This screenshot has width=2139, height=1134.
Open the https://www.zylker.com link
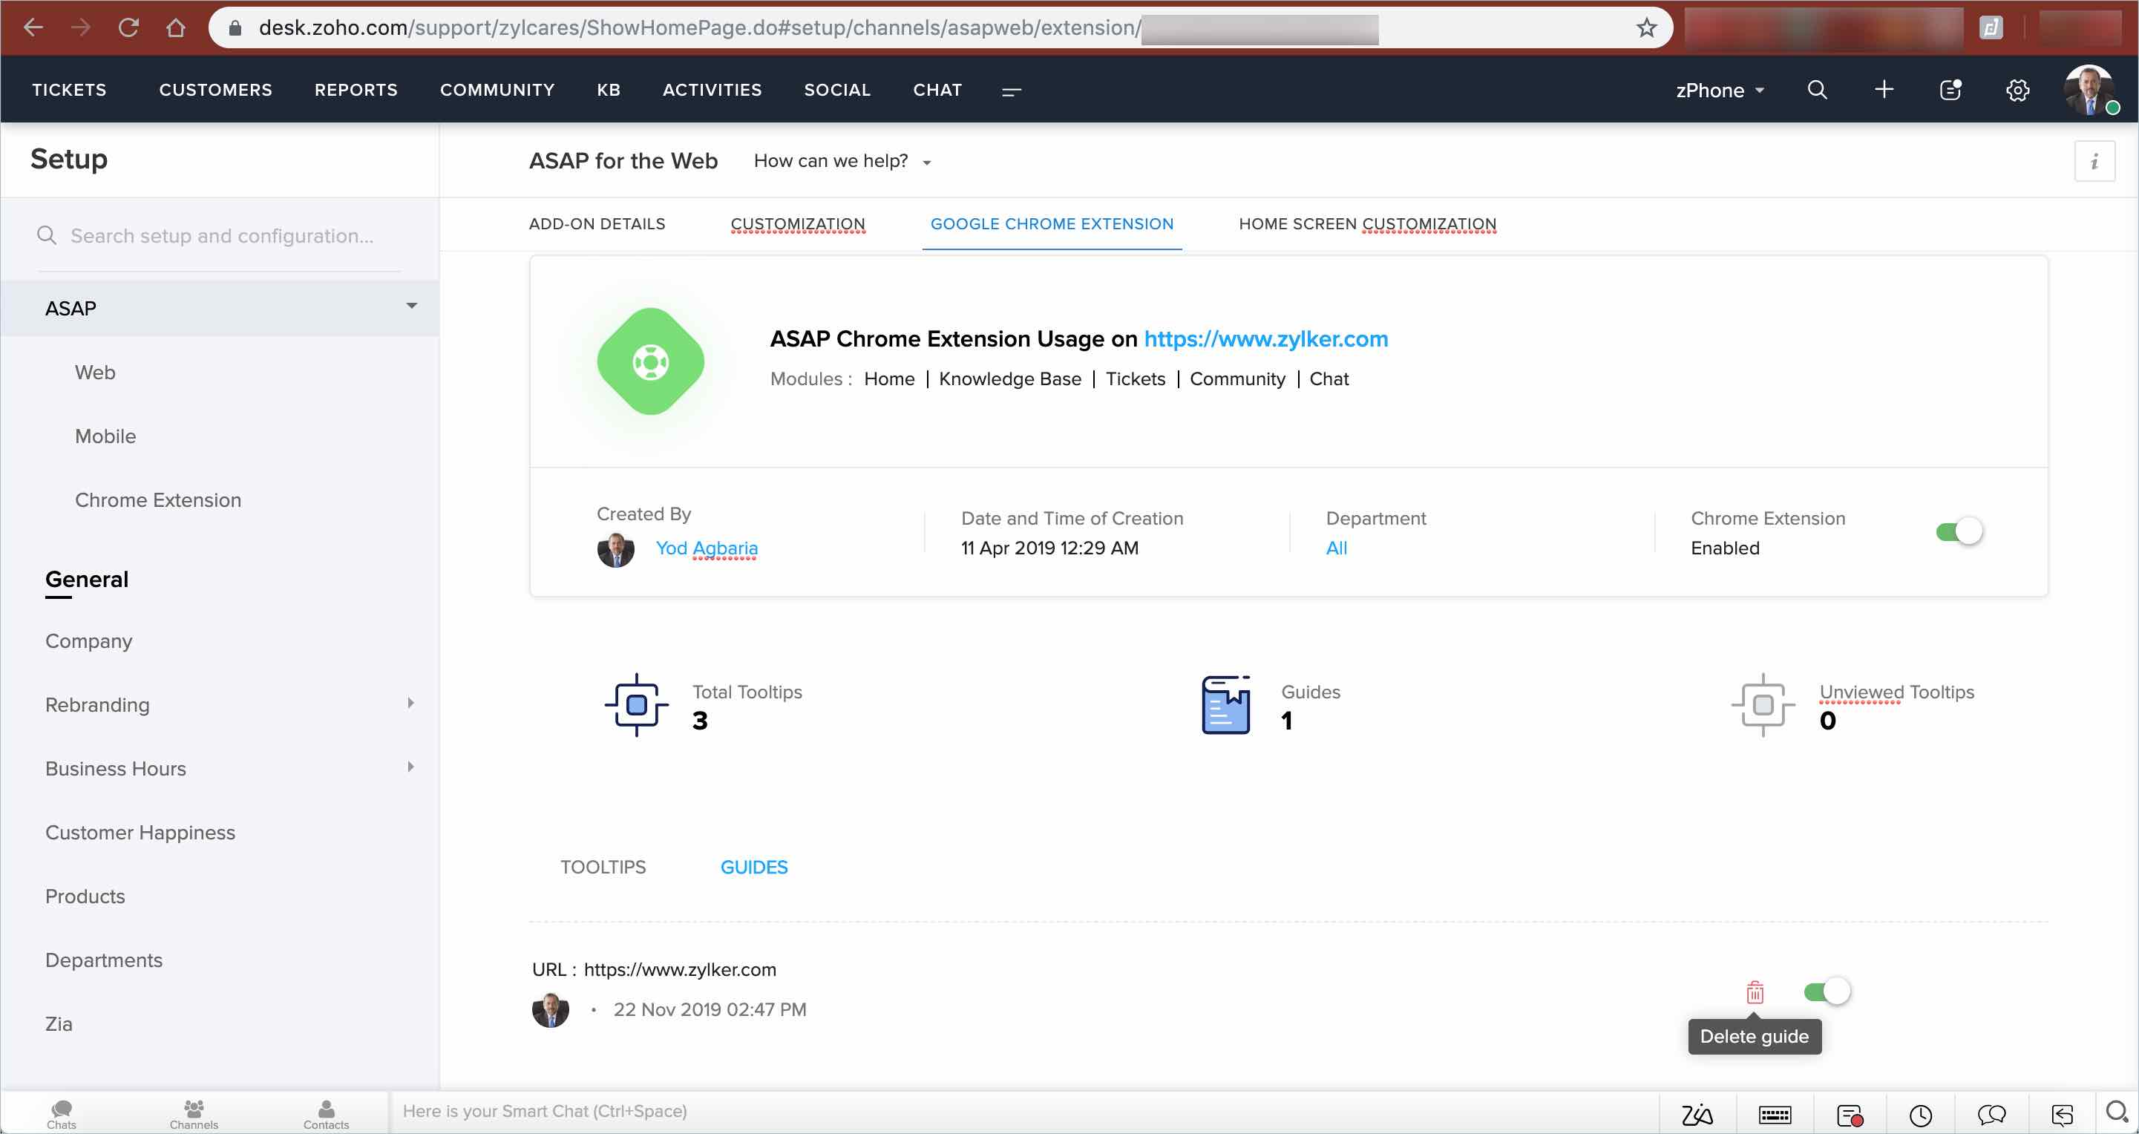(x=1265, y=338)
